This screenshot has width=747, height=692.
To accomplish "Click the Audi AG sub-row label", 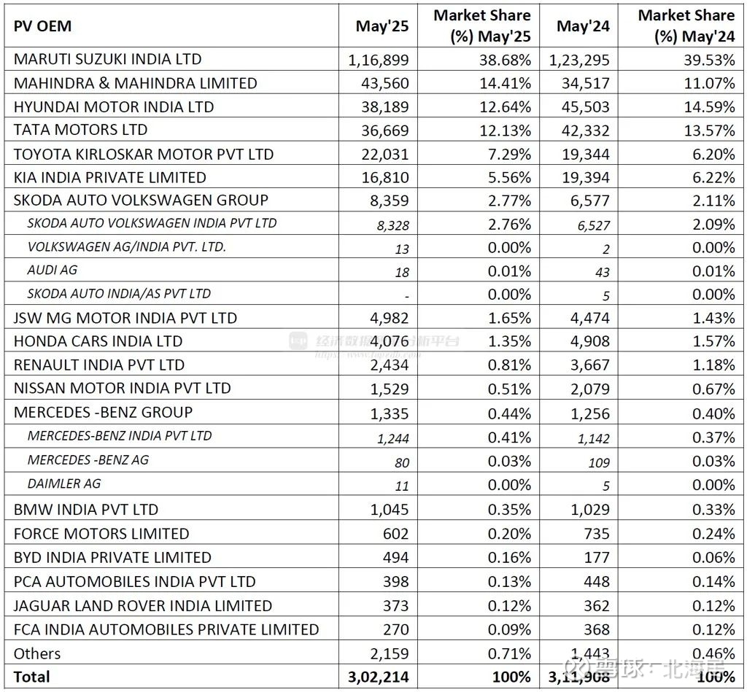I will [52, 271].
